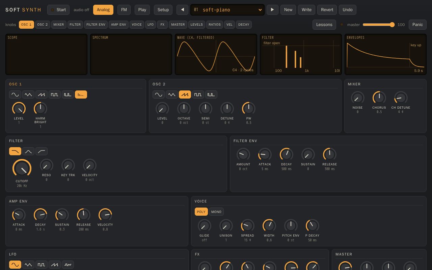This screenshot has height=270, width=432.
Task: Go to the previous preset with the left arrow
Action: pos(183,10)
